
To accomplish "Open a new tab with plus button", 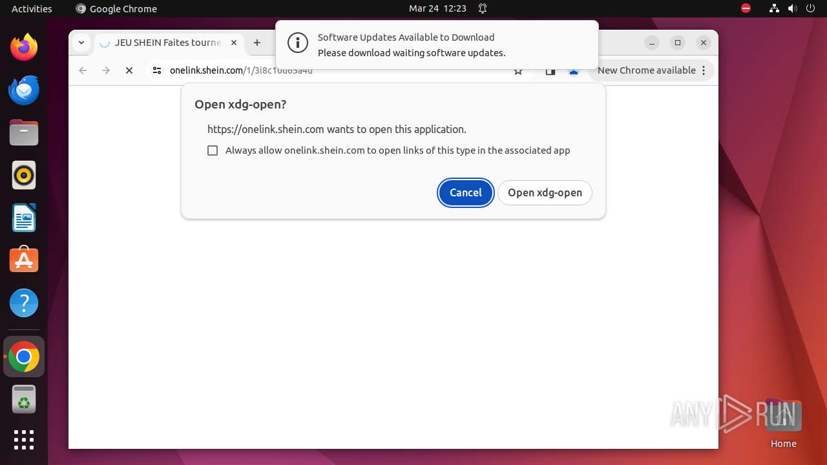I will point(257,43).
